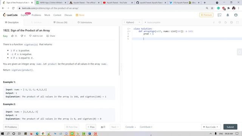This screenshot has height=136, width=242.
Task: Click Add to List
Action: [x=36, y=36]
